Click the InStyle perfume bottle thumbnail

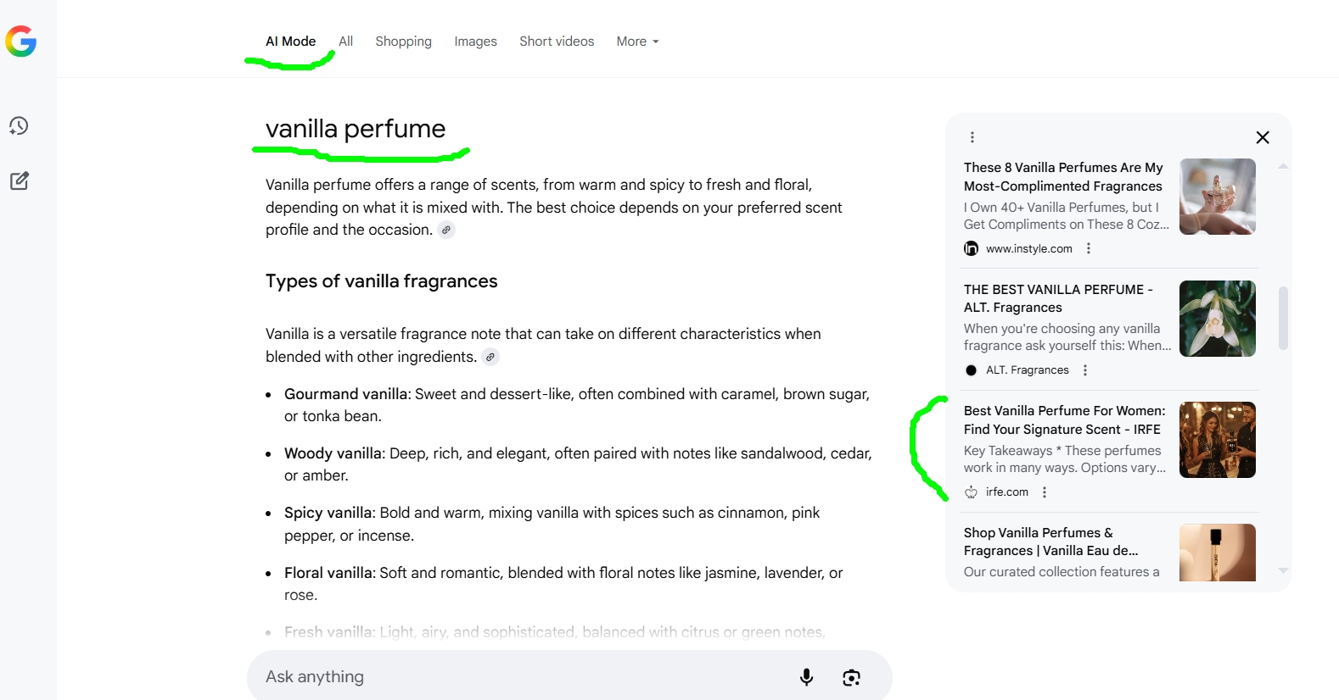(x=1218, y=197)
